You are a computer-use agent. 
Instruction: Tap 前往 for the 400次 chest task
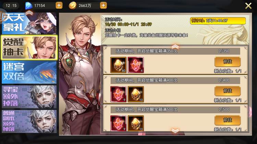[x=228, y=91]
